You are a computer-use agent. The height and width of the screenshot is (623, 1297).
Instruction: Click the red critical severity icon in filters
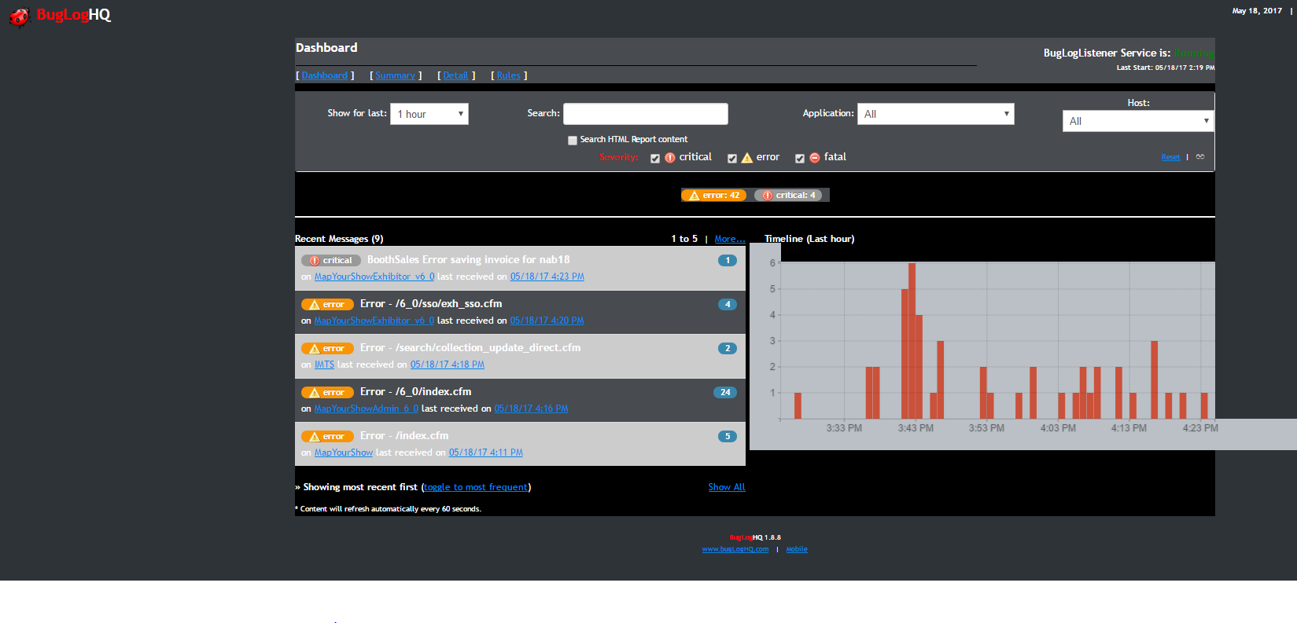click(x=670, y=157)
